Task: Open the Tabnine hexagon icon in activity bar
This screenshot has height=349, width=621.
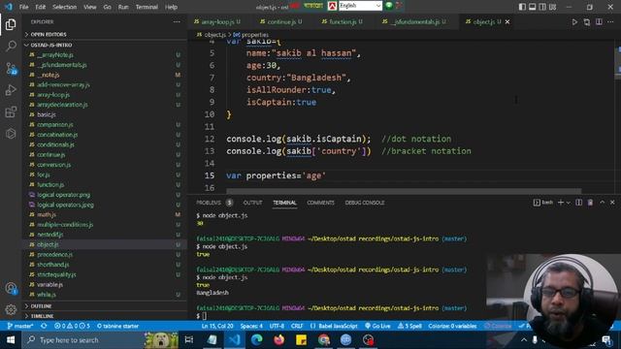Action: [11, 134]
